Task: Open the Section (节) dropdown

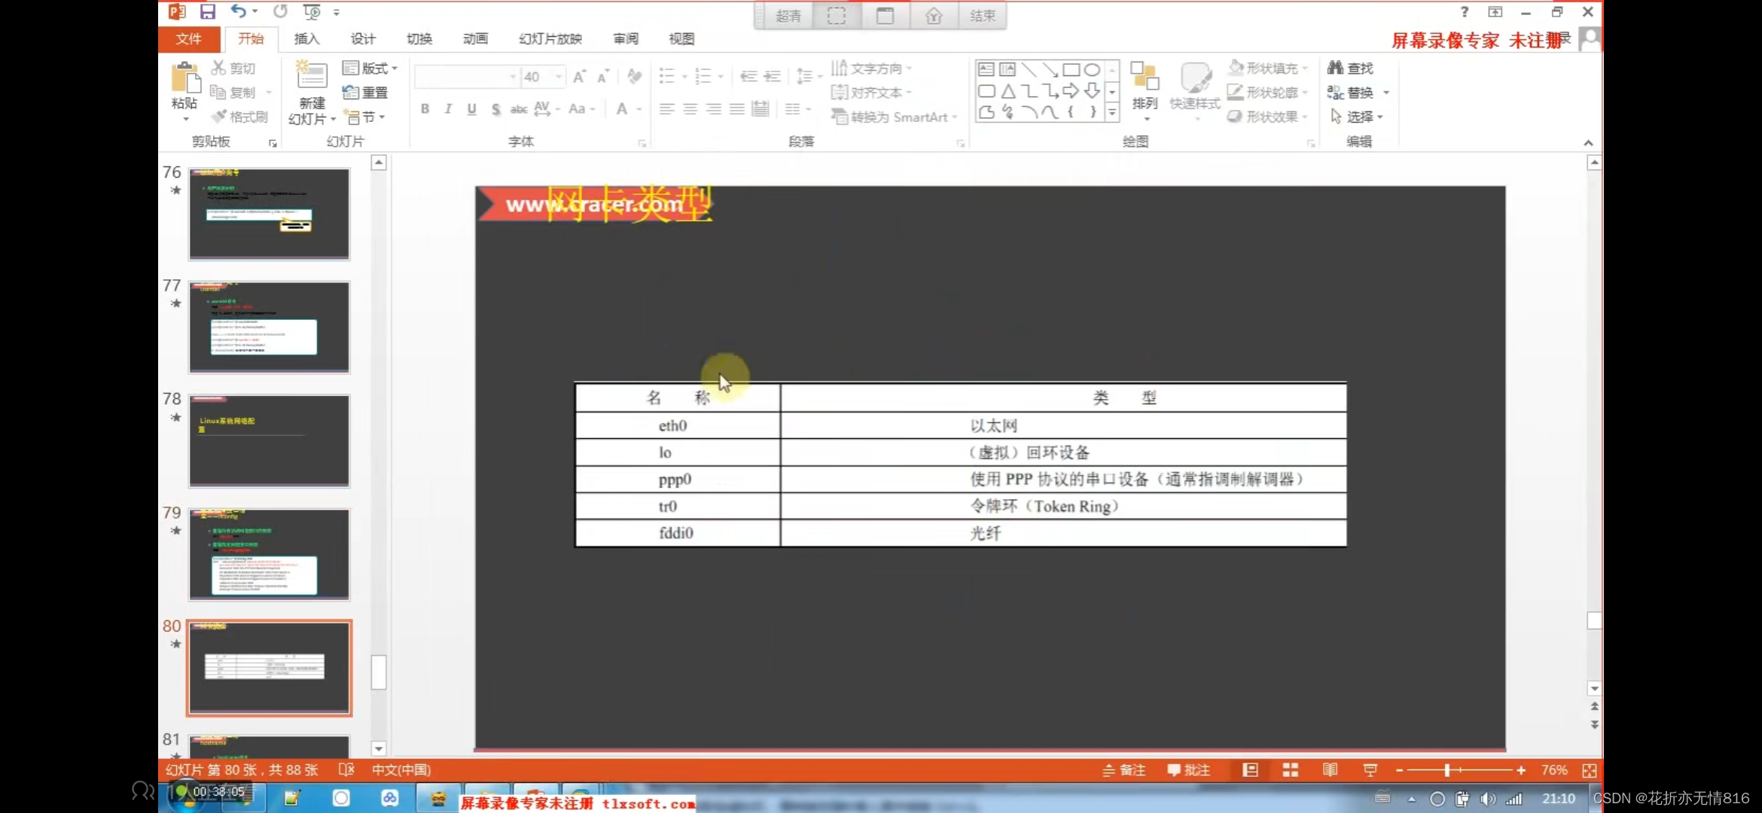Action: pyautogui.click(x=364, y=117)
